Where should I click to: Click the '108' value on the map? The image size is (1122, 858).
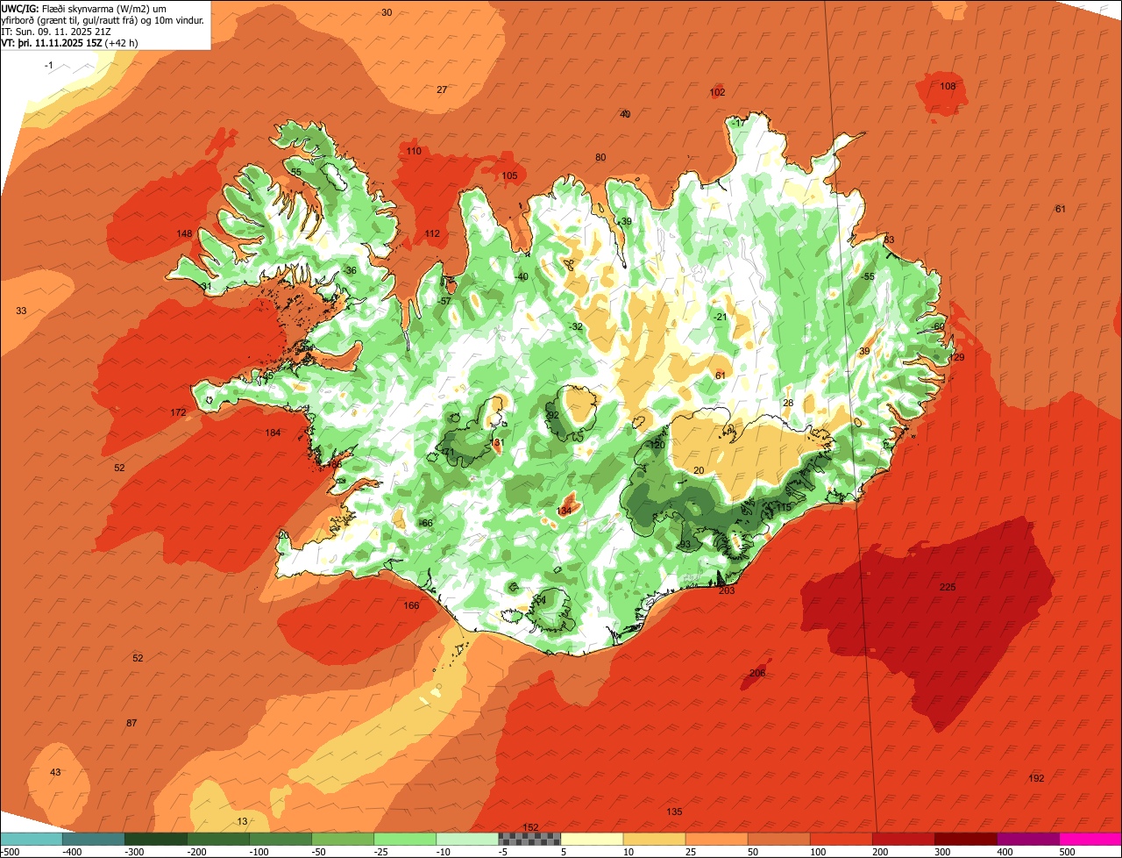(948, 86)
